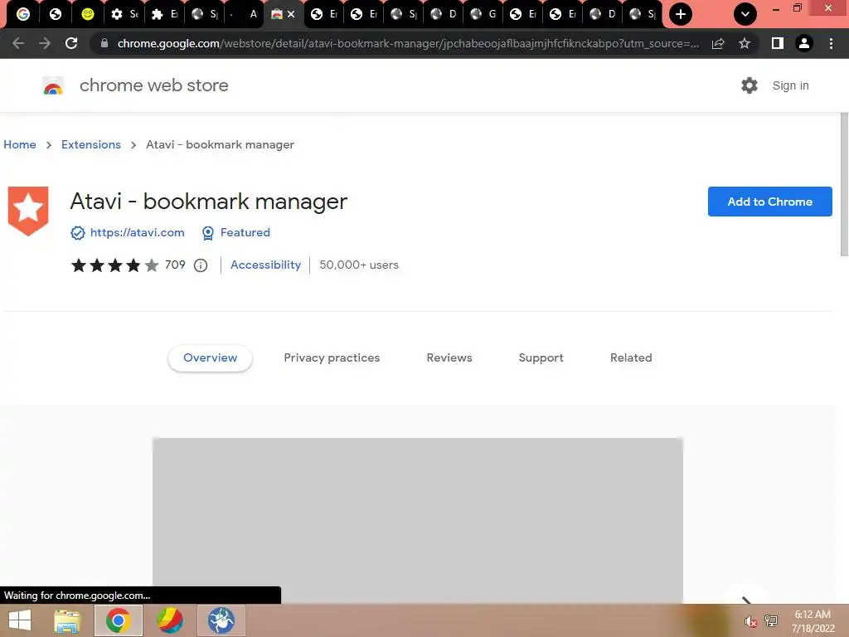Click the Featured badge
Viewport: 849px width, 637px height.
(245, 232)
